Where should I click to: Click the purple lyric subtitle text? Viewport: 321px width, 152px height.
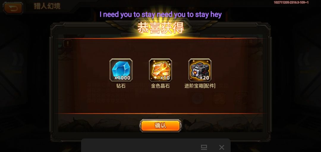click(x=160, y=15)
